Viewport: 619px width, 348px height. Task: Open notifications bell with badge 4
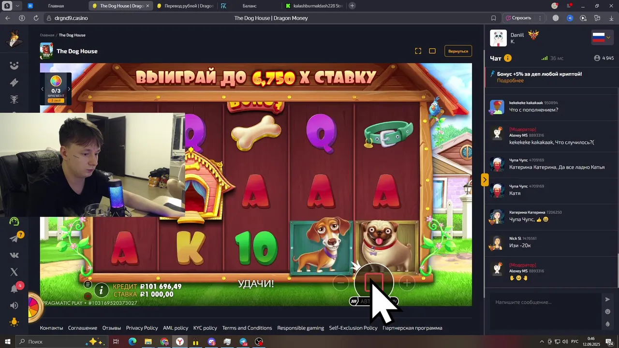point(15,289)
